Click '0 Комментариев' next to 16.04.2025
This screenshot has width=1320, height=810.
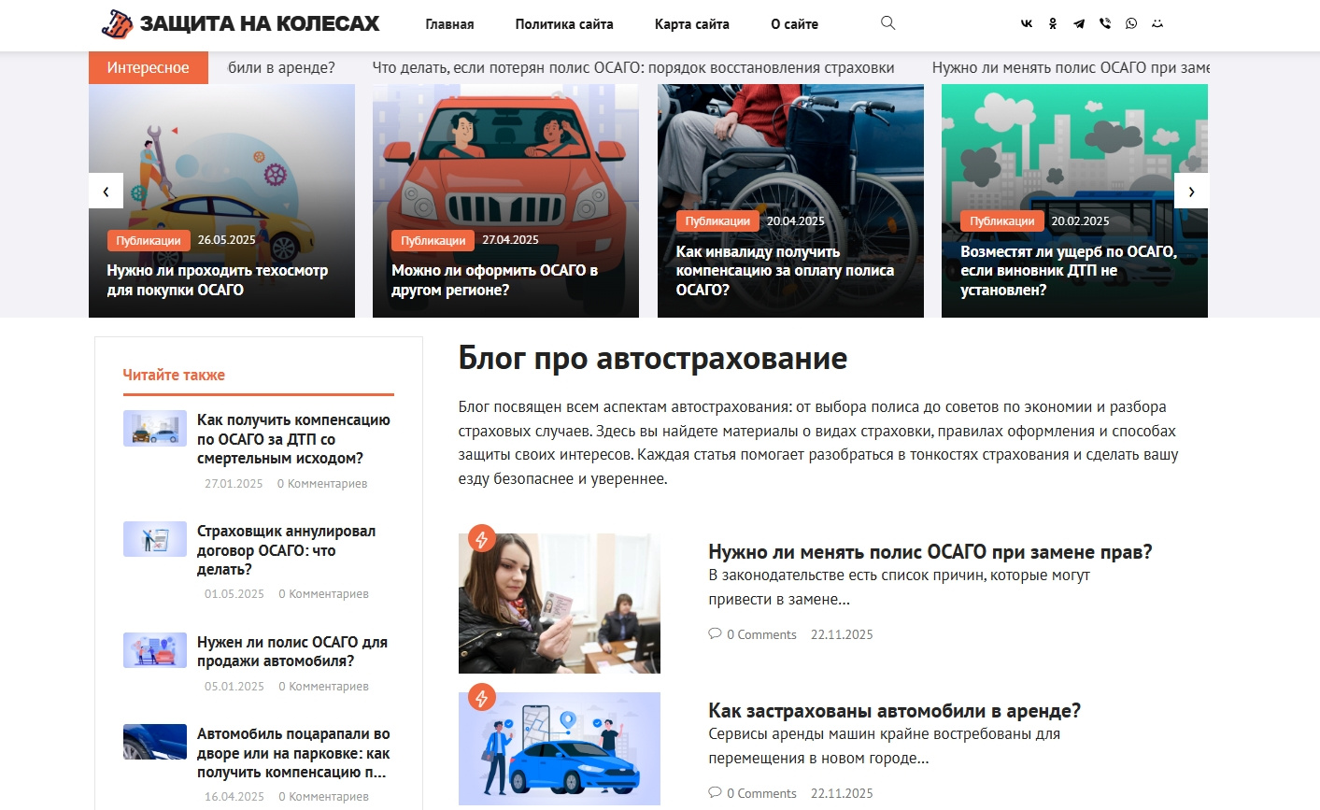(x=323, y=797)
